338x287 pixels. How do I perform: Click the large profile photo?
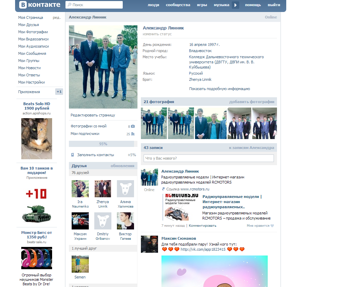tap(103, 67)
